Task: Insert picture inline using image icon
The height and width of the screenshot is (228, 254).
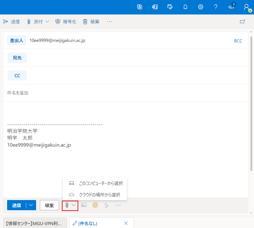Action: 84,205
